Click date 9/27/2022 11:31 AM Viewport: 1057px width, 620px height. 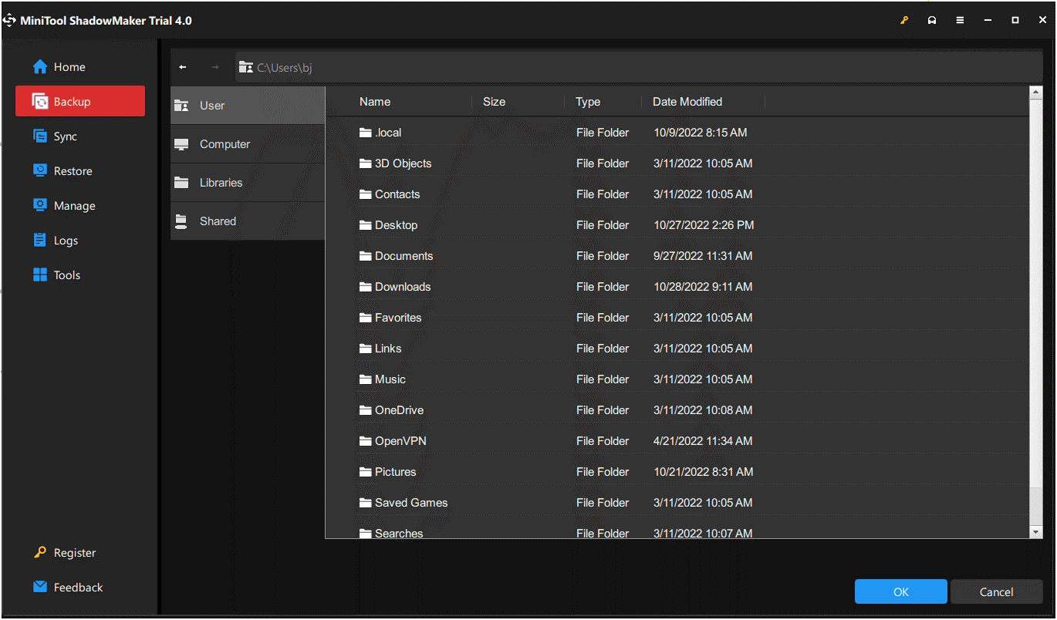[703, 256]
